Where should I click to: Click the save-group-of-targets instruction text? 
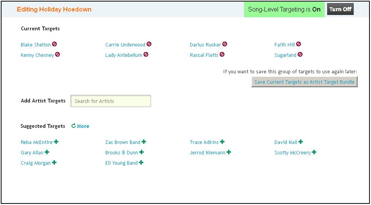[290, 71]
